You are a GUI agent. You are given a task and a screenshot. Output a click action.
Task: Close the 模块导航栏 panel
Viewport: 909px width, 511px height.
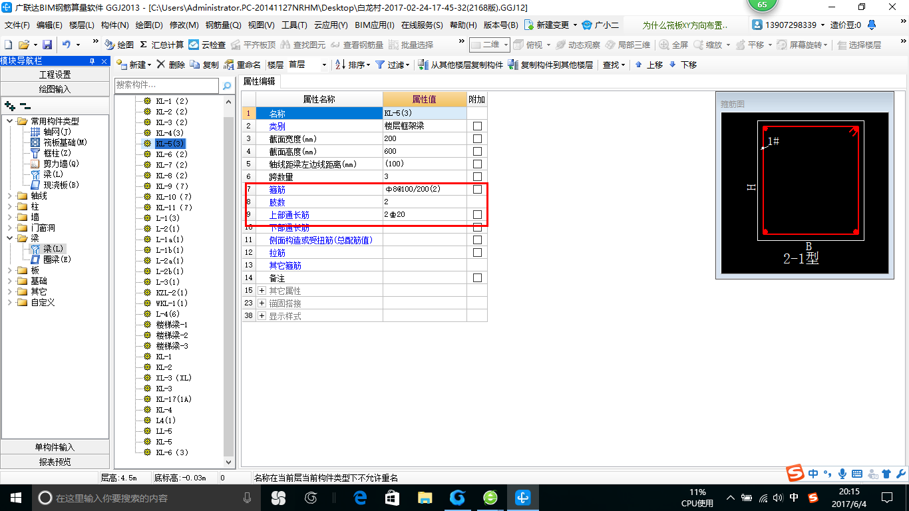click(104, 61)
